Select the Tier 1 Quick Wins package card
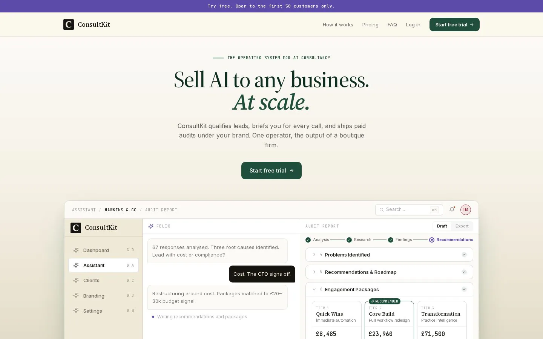Viewport: 543px width, 339px height. (x=337, y=320)
